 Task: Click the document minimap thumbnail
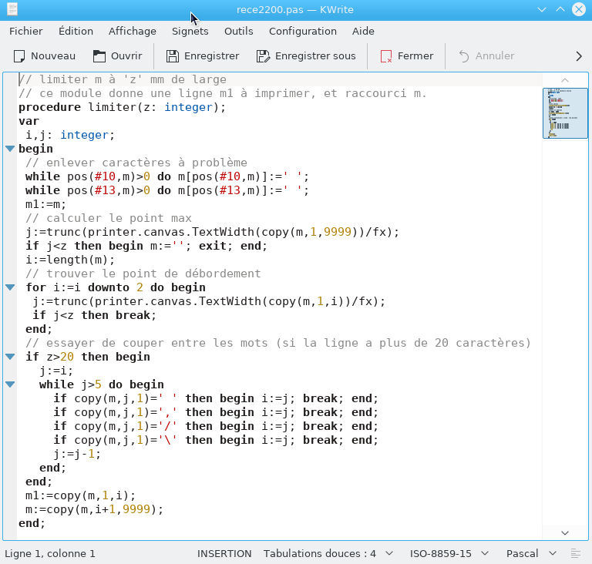click(565, 113)
